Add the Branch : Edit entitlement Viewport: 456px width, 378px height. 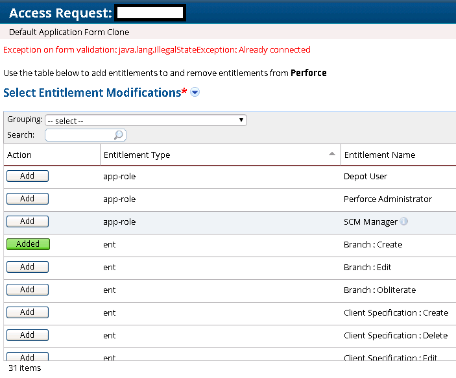[28, 267]
